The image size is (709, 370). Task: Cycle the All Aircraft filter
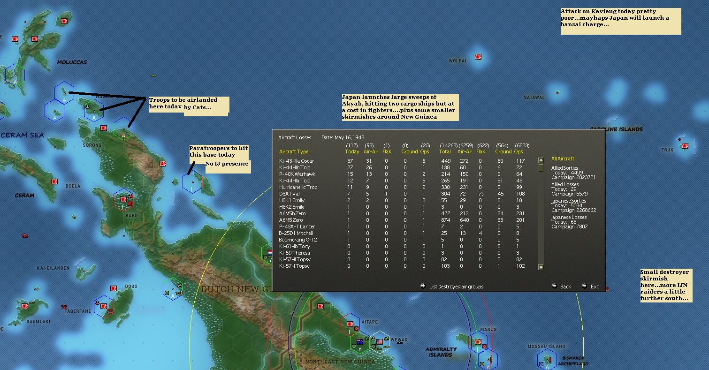coord(563,159)
